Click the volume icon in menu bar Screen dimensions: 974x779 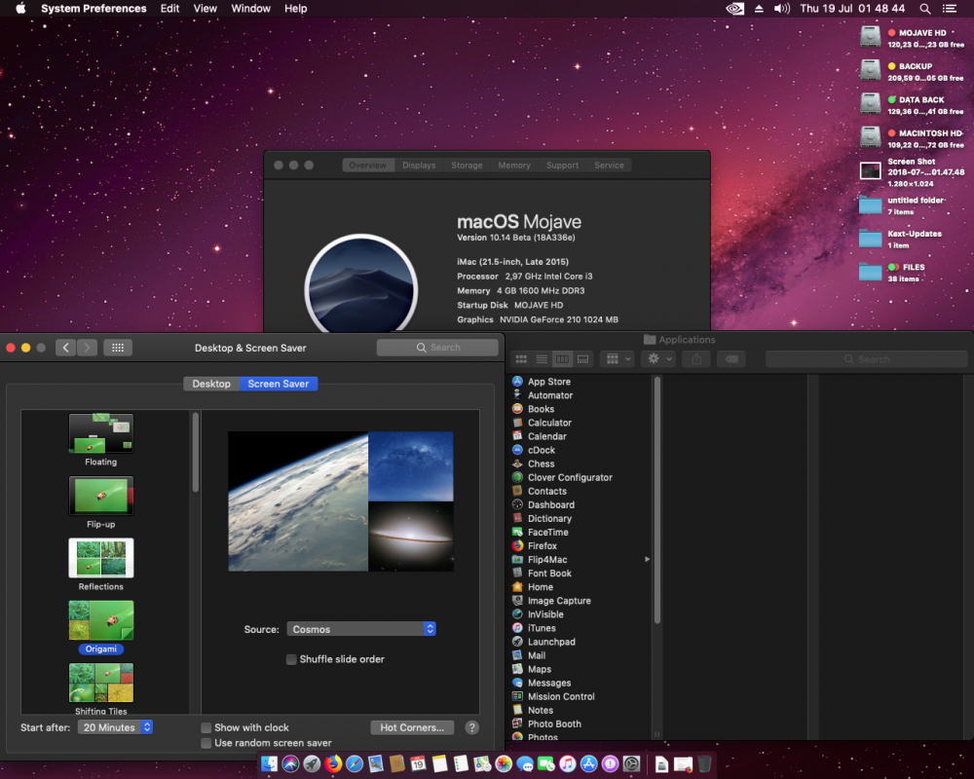point(781,9)
